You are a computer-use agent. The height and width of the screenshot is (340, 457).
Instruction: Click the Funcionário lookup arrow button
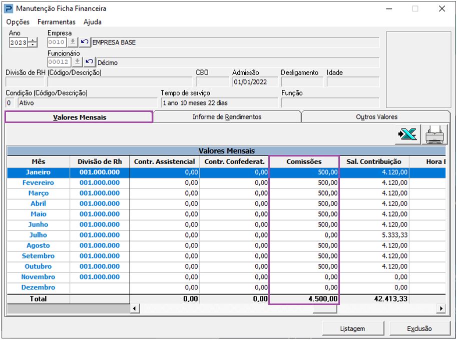click(x=77, y=62)
